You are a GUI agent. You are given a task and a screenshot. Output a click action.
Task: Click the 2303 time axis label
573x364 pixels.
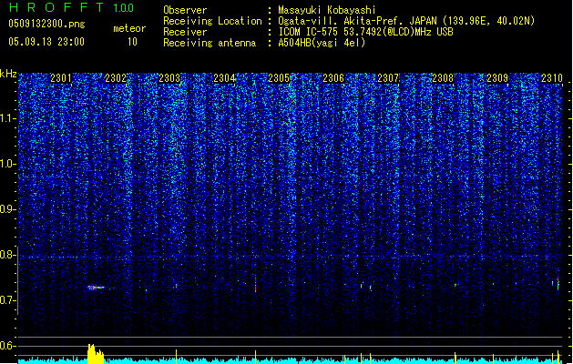coord(169,77)
